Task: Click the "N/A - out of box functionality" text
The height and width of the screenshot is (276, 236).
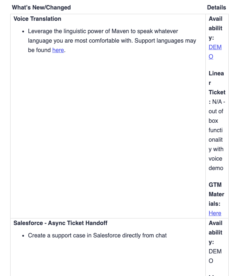Action: tap(216, 135)
